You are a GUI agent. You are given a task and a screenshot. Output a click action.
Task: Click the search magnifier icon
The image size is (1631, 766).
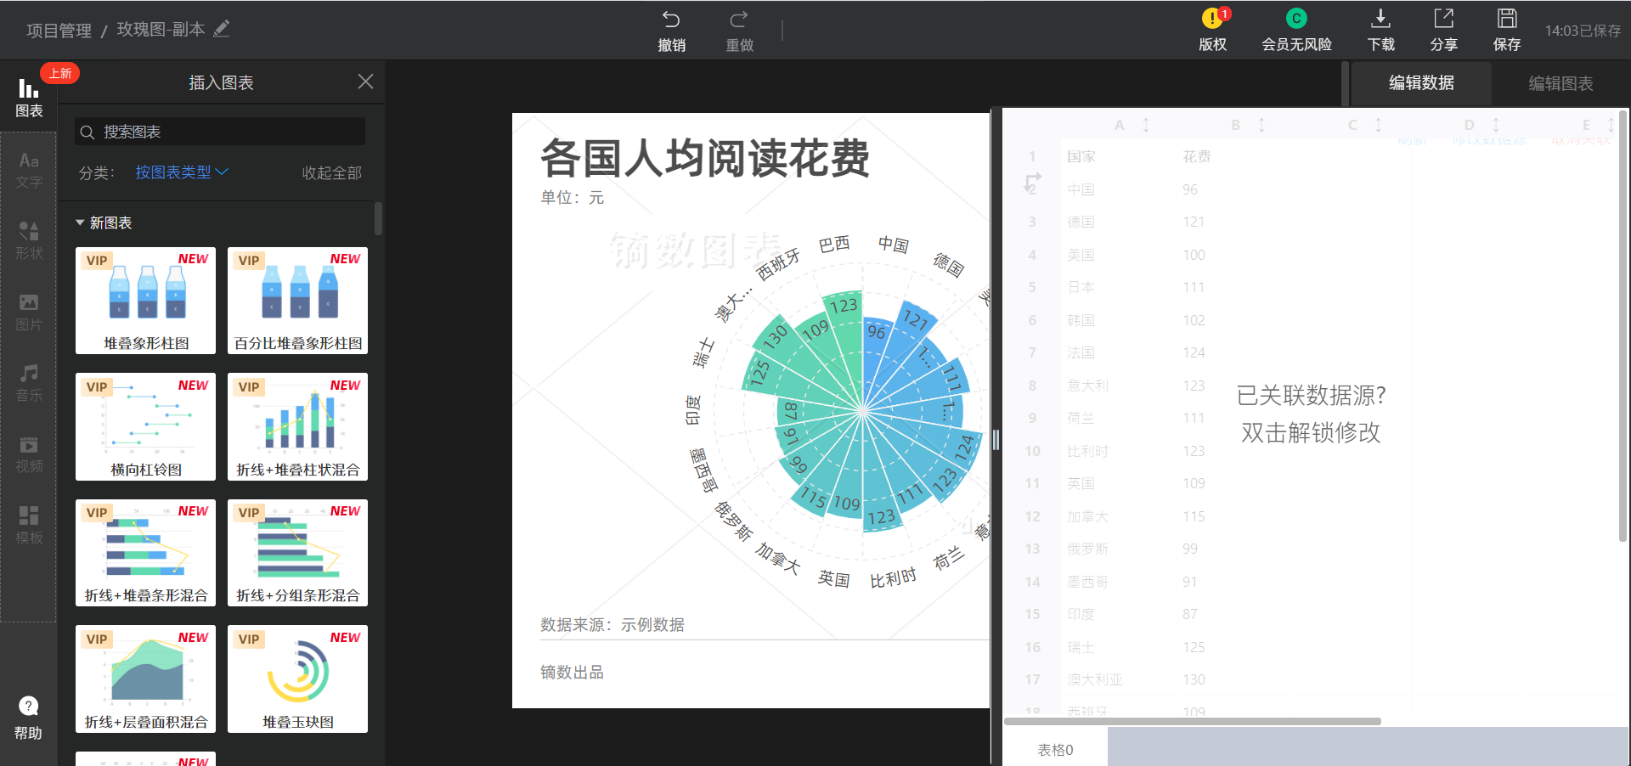click(87, 132)
